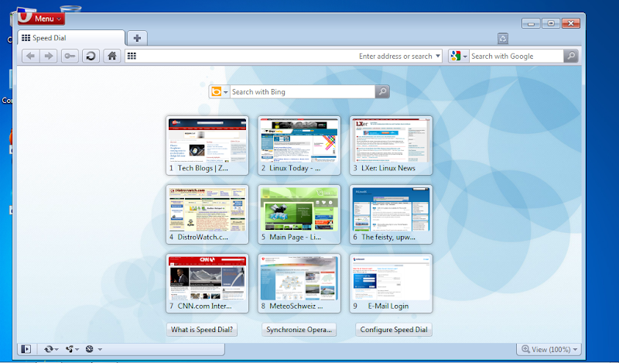Open Speed Dial 1 Tech Blogs thumbnail
The width and height of the screenshot is (619, 363).
tap(207, 146)
